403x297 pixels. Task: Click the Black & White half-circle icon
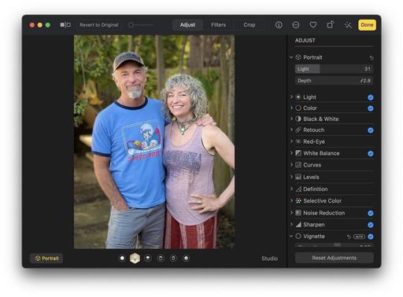tap(298, 119)
